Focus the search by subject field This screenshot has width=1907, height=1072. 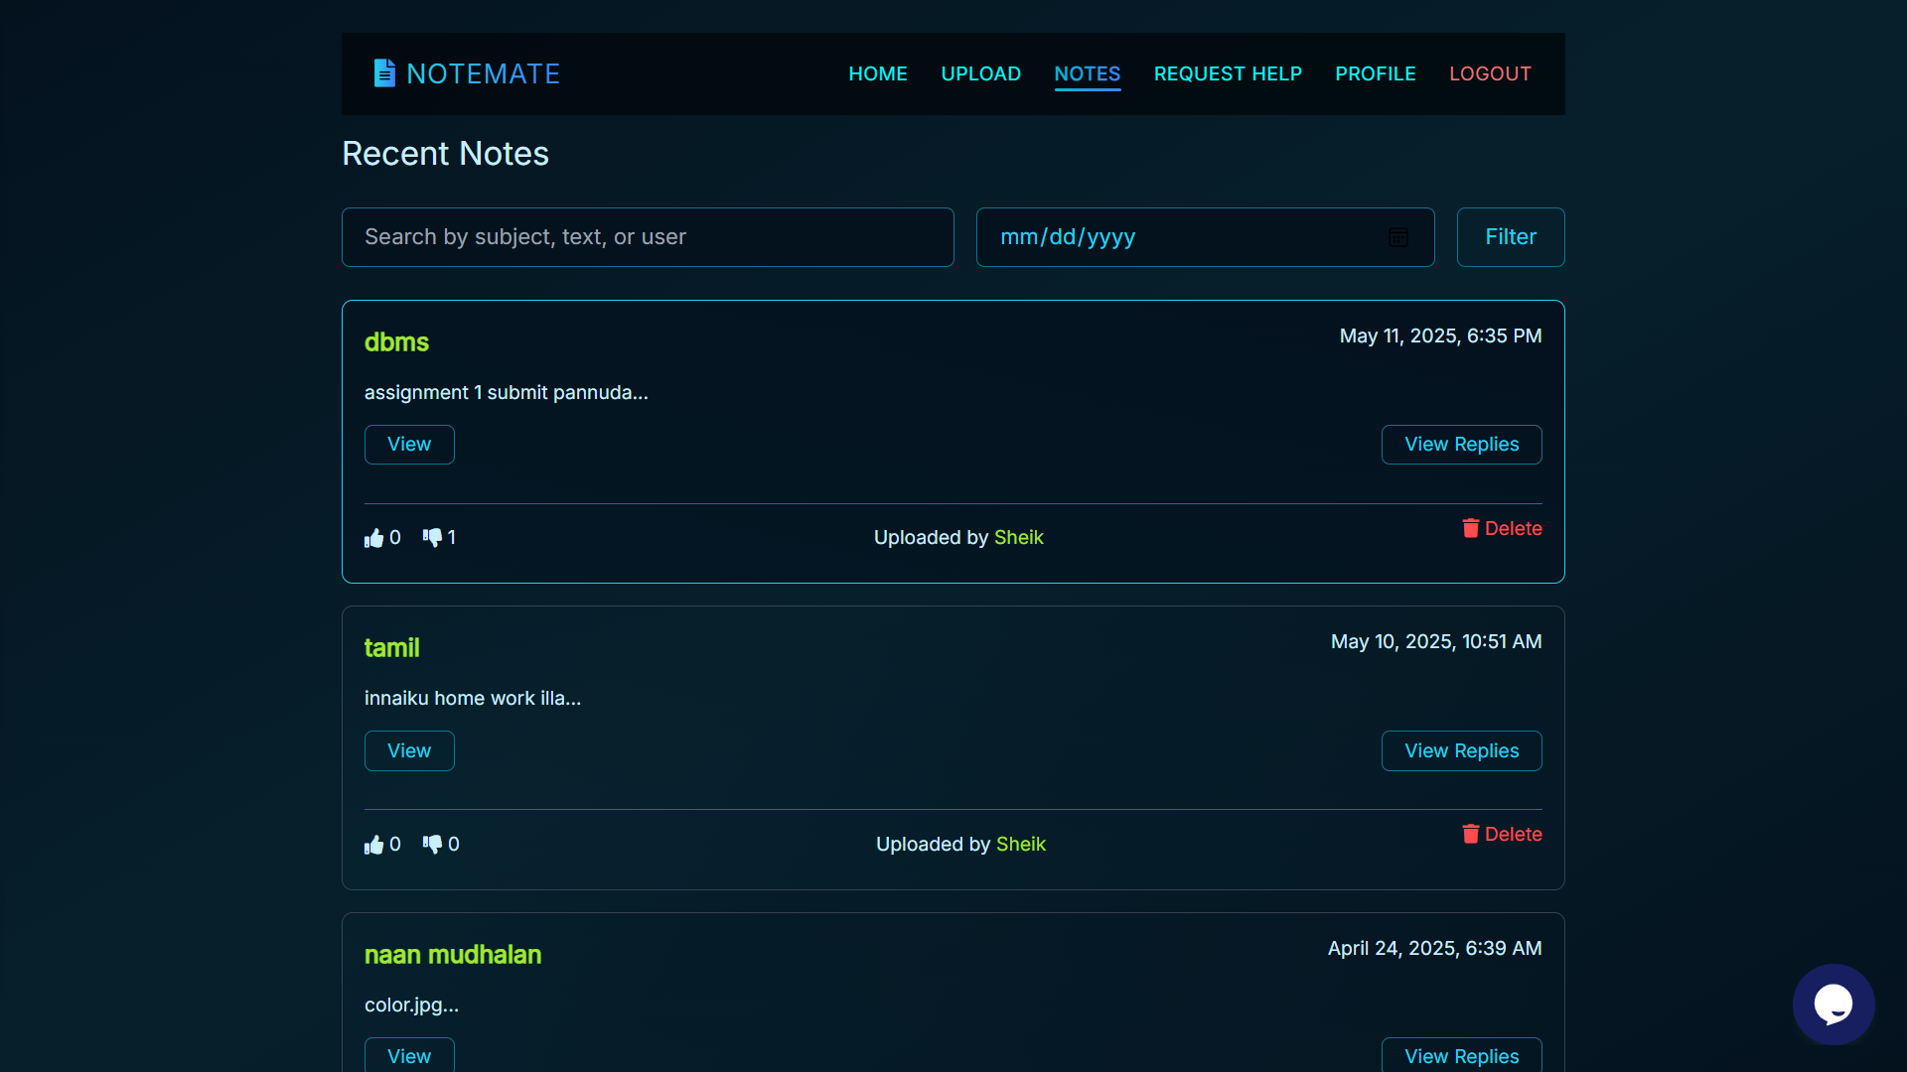click(x=647, y=237)
